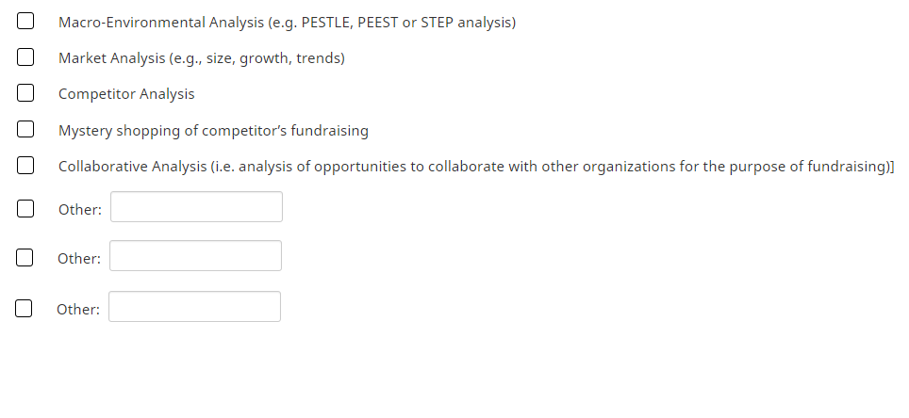Tick the last Other checkbox

click(x=25, y=308)
